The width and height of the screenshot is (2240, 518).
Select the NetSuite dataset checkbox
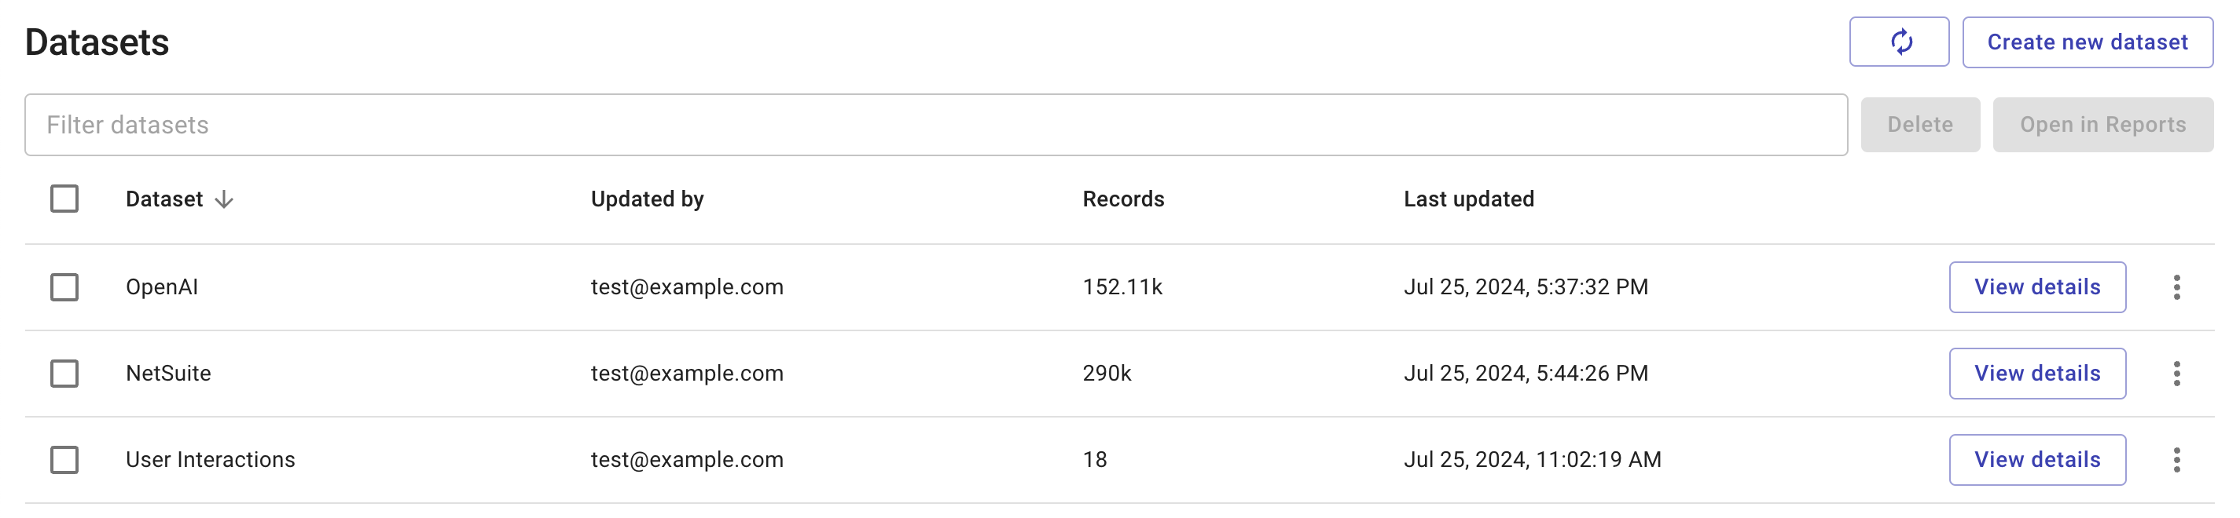tap(65, 373)
